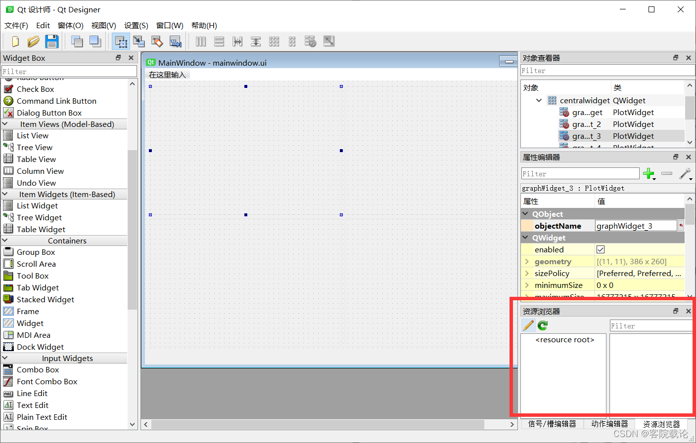
Task: Click the pencil Edit Resources icon
Action: point(528,325)
